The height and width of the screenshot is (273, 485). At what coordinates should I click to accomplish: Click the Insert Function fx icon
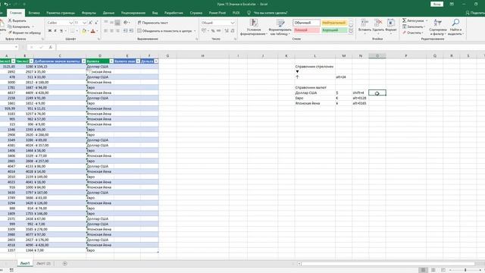point(51,47)
